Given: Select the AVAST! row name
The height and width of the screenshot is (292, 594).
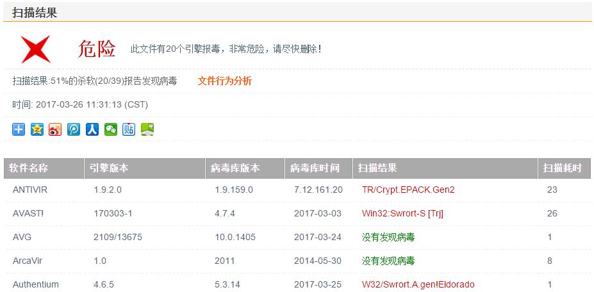Looking at the screenshot, I should point(28,213).
